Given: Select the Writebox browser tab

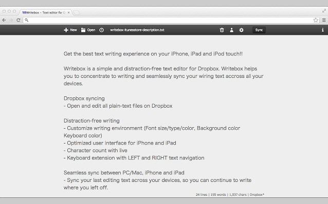Looking at the screenshot, I should [45, 12].
